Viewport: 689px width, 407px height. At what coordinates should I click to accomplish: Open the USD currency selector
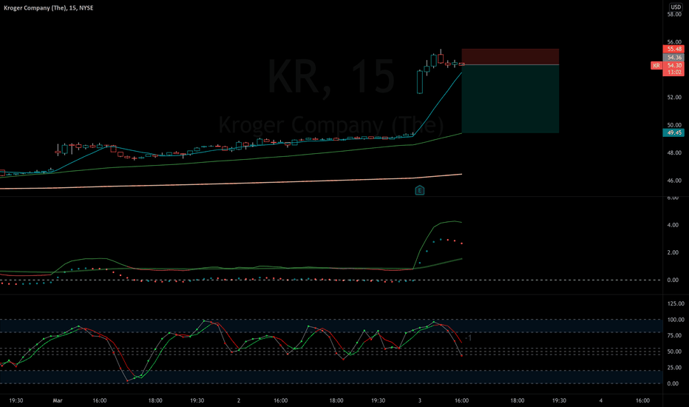pos(676,7)
